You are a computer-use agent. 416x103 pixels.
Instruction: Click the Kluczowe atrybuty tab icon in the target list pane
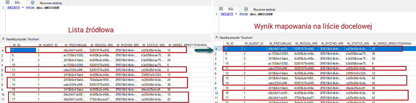[246, 9]
